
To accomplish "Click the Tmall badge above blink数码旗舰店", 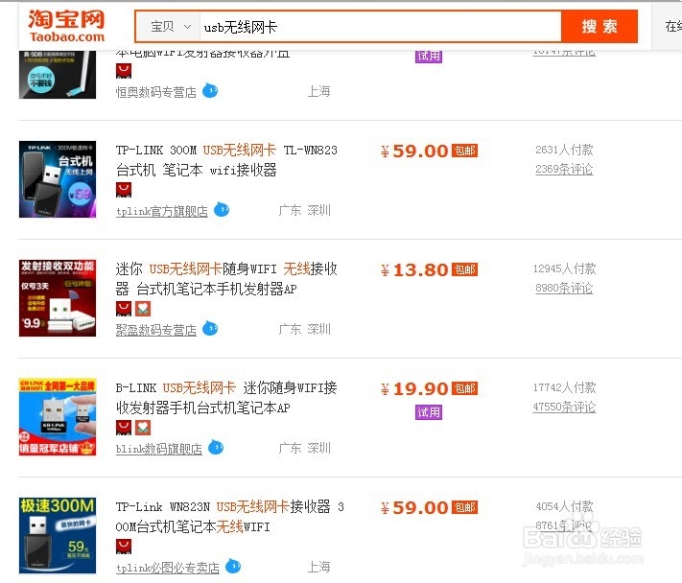I will tap(124, 428).
